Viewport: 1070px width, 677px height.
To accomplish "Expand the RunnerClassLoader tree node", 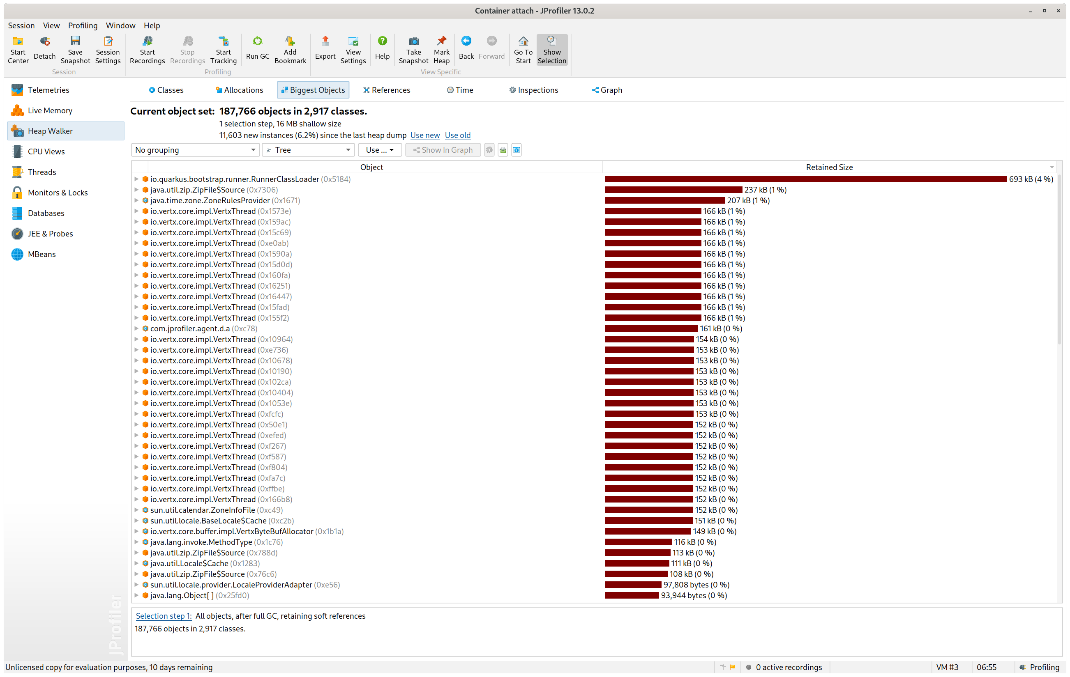I will (x=136, y=179).
